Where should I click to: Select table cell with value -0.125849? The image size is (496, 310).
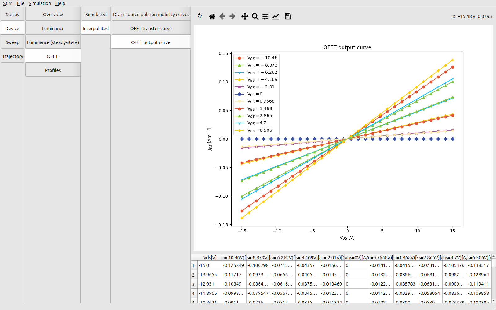234,266
